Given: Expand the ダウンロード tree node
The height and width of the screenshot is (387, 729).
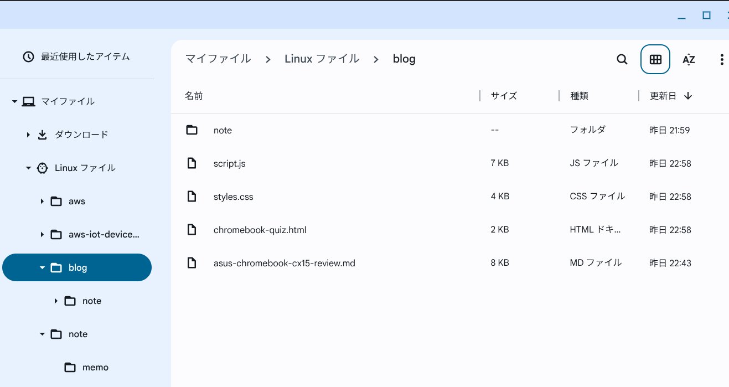Looking at the screenshot, I should [x=28, y=135].
